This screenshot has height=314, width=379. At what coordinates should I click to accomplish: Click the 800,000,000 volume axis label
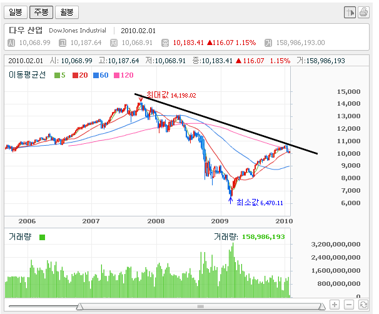(339, 283)
